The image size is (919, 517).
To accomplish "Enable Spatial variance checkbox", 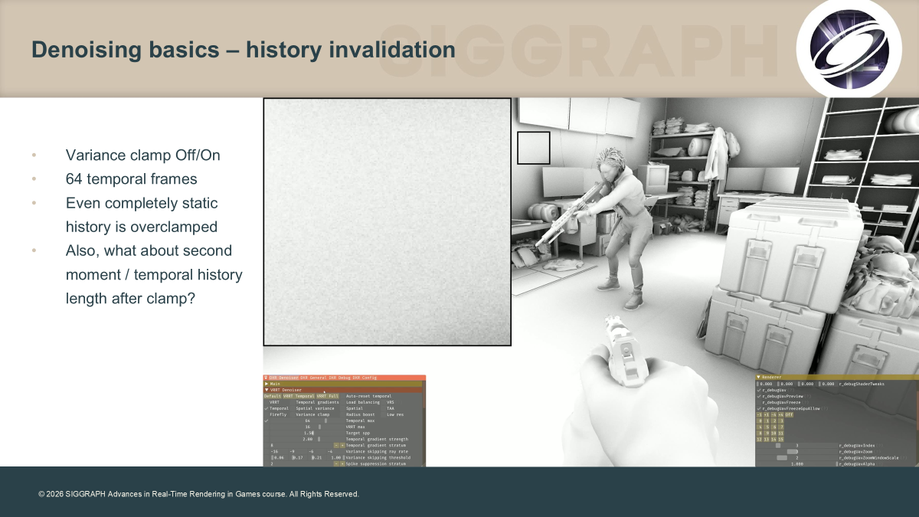I will click(293, 408).
